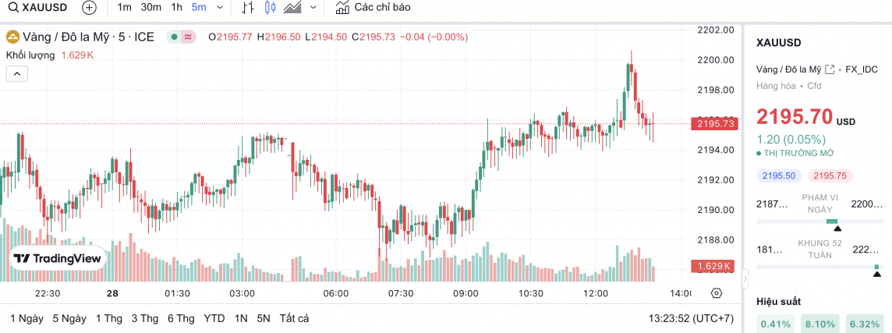Select the 1 Ngày date range
Viewport: 892px width, 333px height.
(x=27, y=318)
